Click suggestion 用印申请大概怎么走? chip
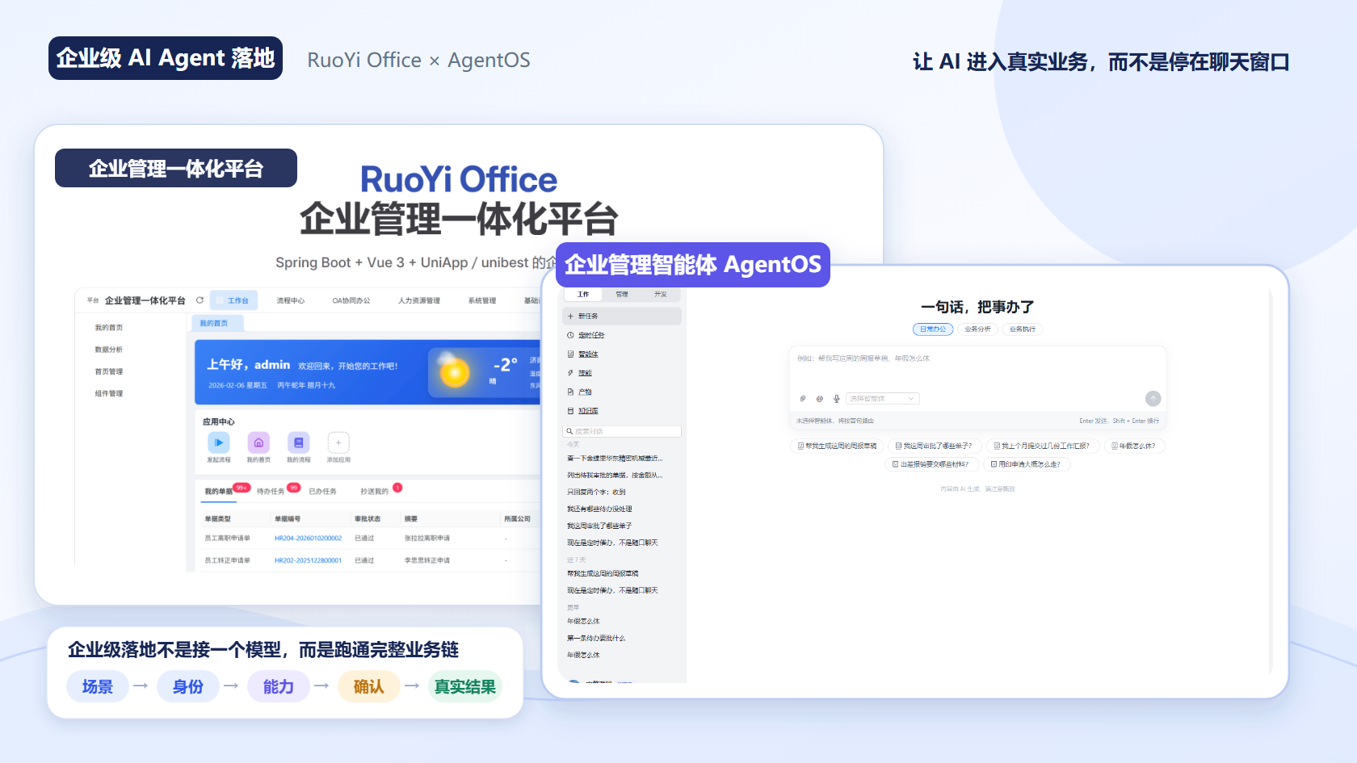Viewport: 1357px width, 763px height. 1026,464
